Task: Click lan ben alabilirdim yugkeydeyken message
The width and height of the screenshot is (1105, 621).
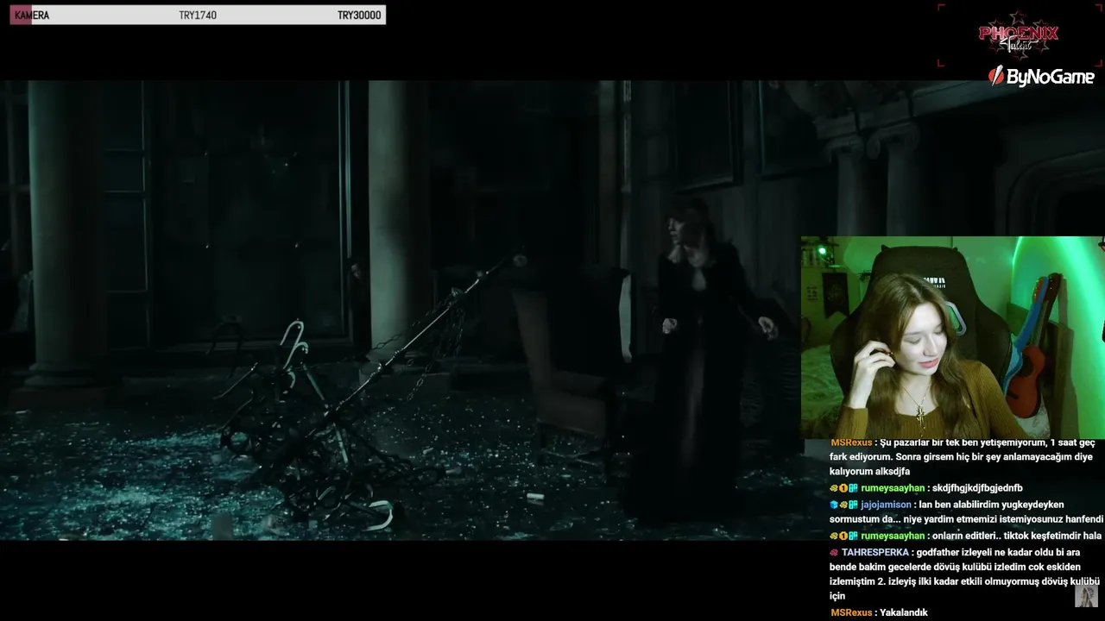Action: point(966,511)
